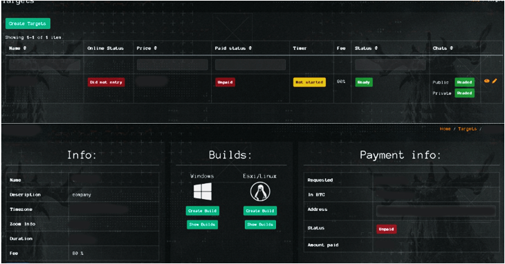
Task: Sort the table by the Name column
Action: point(17,48)
